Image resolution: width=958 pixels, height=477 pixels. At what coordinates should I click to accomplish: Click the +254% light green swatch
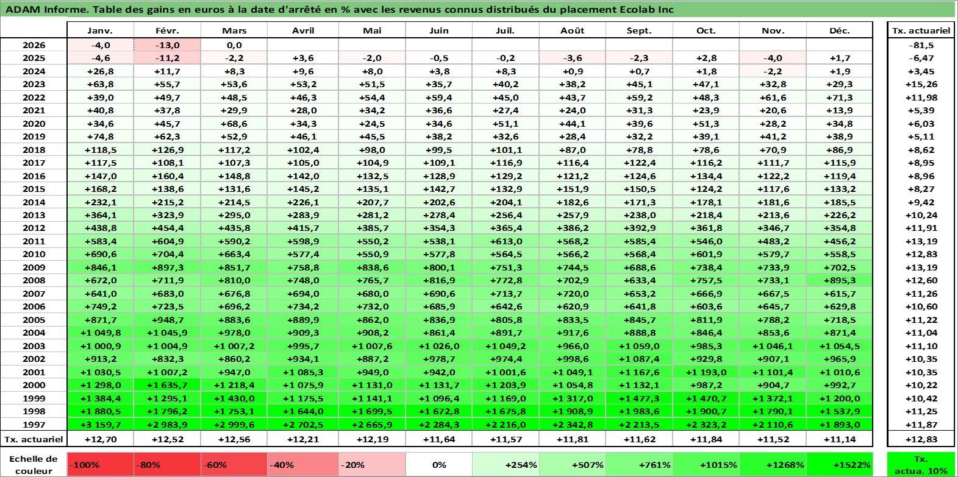coord(506,465)
